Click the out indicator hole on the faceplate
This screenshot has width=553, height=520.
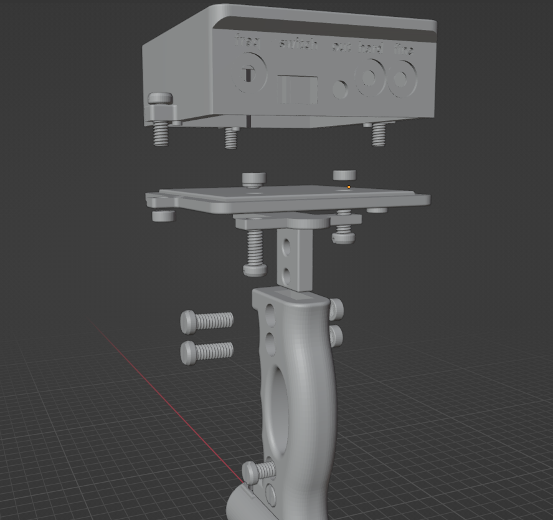[x=341, y=87]
